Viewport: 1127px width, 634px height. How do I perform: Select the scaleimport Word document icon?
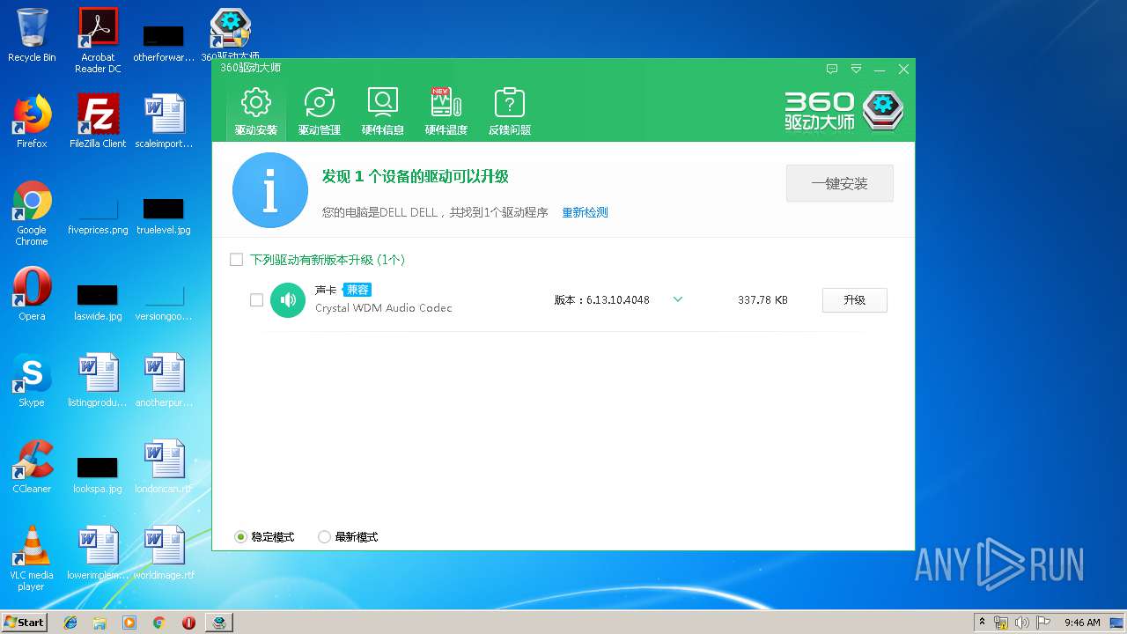(x=164, y=122)
